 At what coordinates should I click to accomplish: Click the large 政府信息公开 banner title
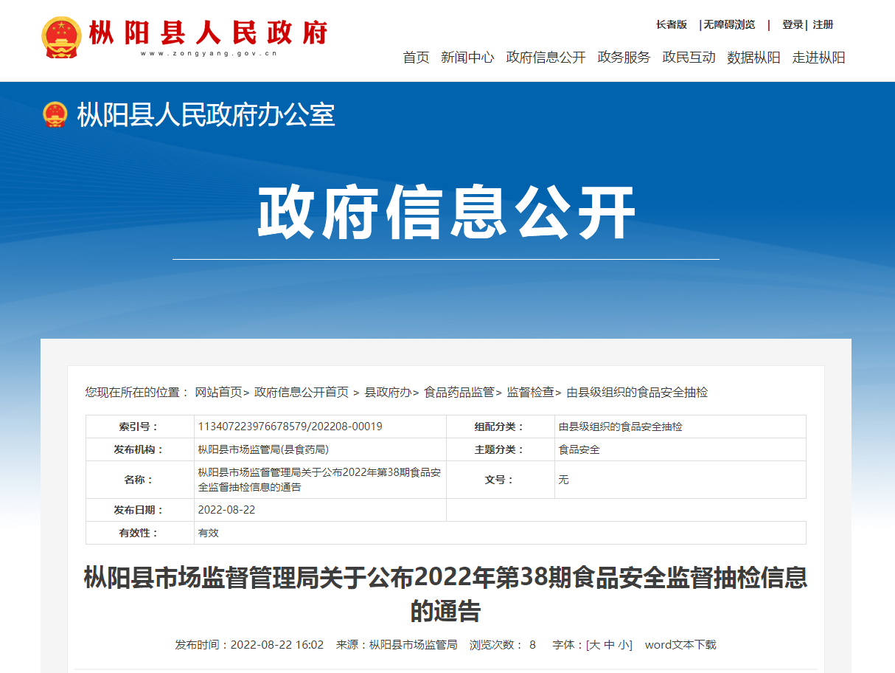(446, 213)
